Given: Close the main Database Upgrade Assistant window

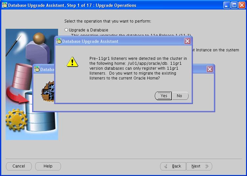Looking at the screenshot, I should pyautogui.click(x=242, y=5).
